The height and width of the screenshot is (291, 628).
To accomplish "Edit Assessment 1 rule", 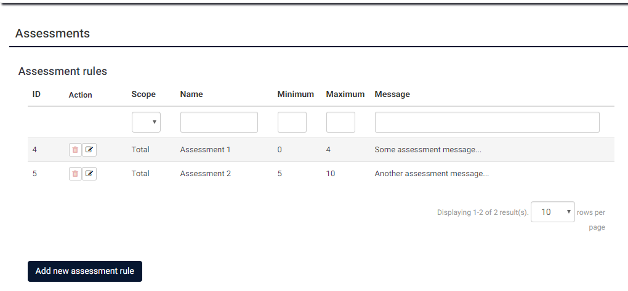I will (x=89, y=150).
